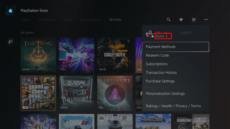Select the Browse tab

click(115, 20)
